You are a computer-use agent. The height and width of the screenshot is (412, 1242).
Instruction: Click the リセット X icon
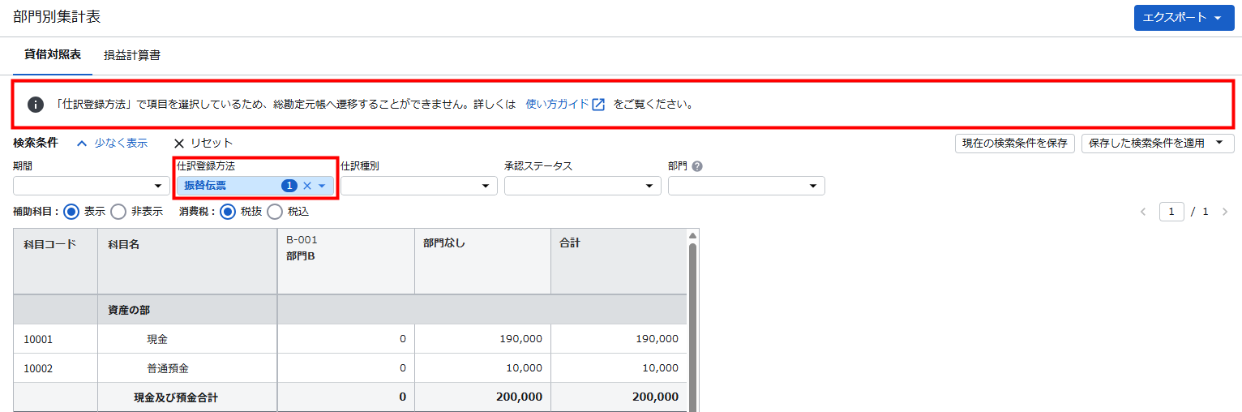coord(179,143)
